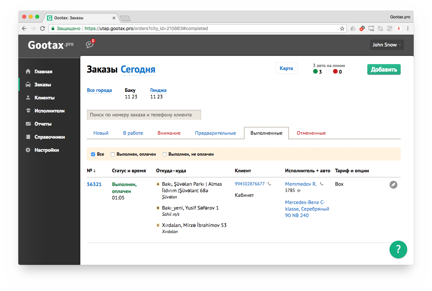Open Отчеты in the sidebar menu
The width and height of the screenshot is (432, 291).
click(43, 124)
